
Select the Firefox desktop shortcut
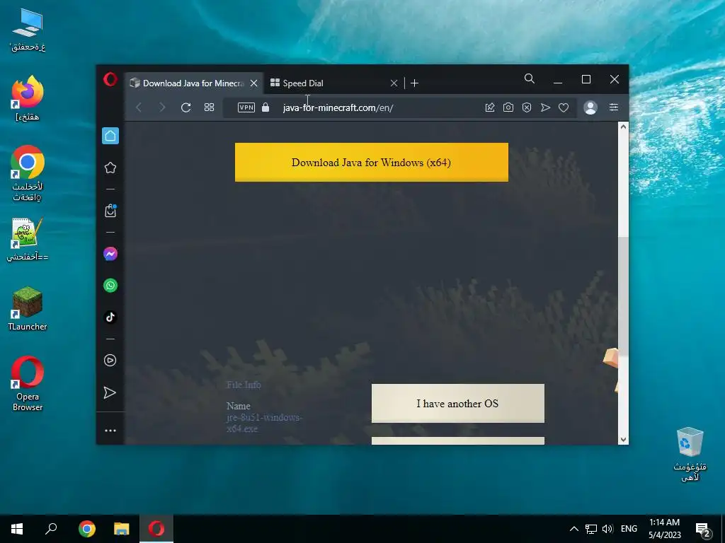[x=28, y=98]
